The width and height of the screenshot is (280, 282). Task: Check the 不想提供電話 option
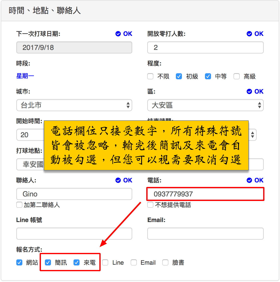click(x=150, y=205)
